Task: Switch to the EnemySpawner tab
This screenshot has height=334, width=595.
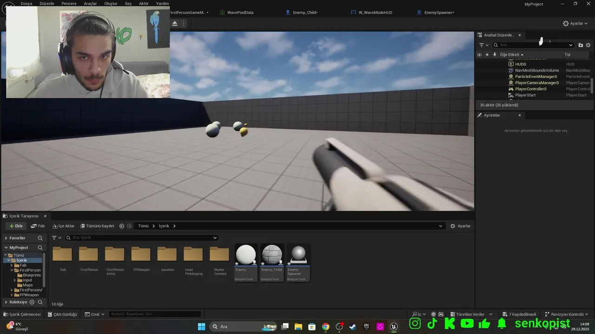Action: point(439,13)
